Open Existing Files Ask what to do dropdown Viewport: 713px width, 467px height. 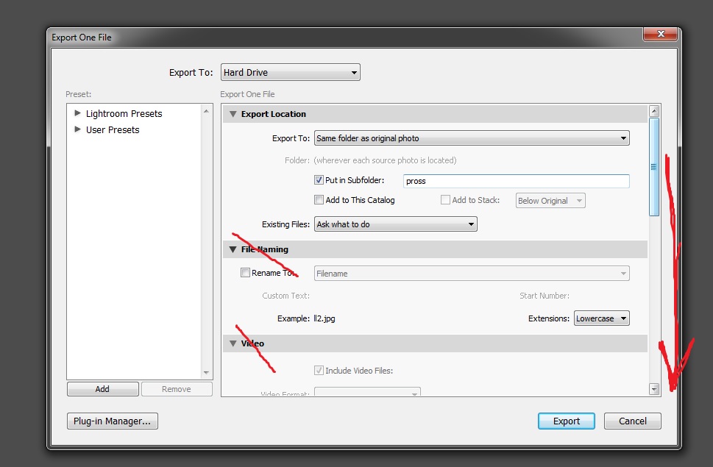tap(395, 224)
